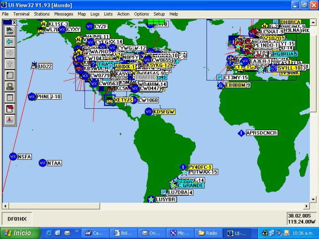Click the buoy on waves toolbar icon

click(10, 120)
